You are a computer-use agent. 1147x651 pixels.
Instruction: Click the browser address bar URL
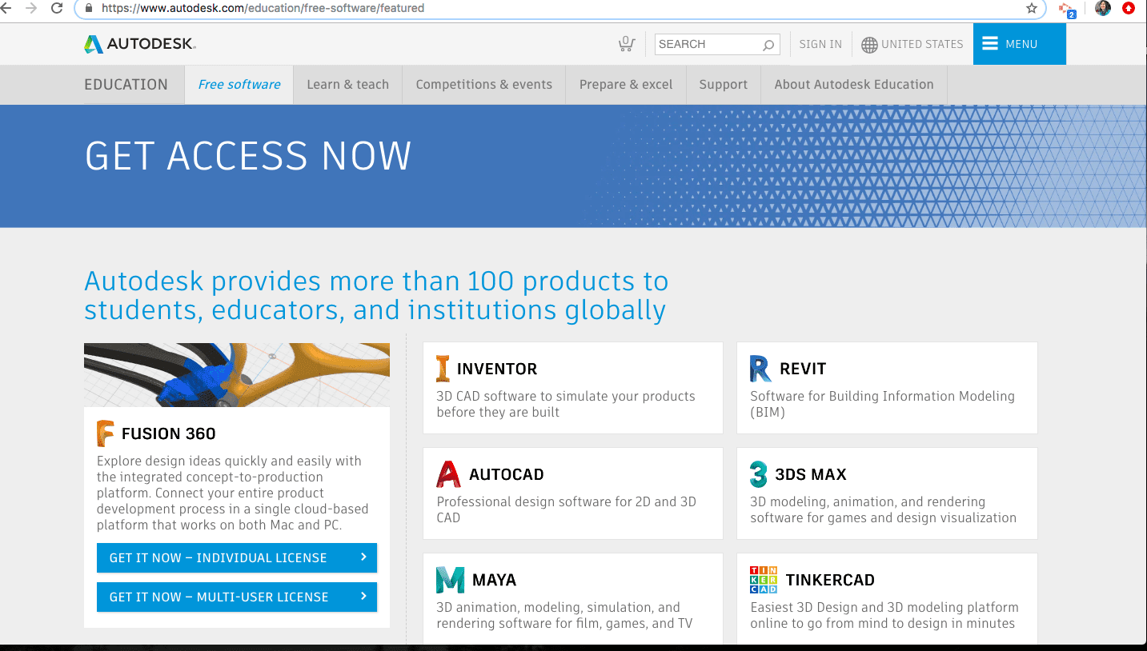pyautogui.click(x=263, y=8)
